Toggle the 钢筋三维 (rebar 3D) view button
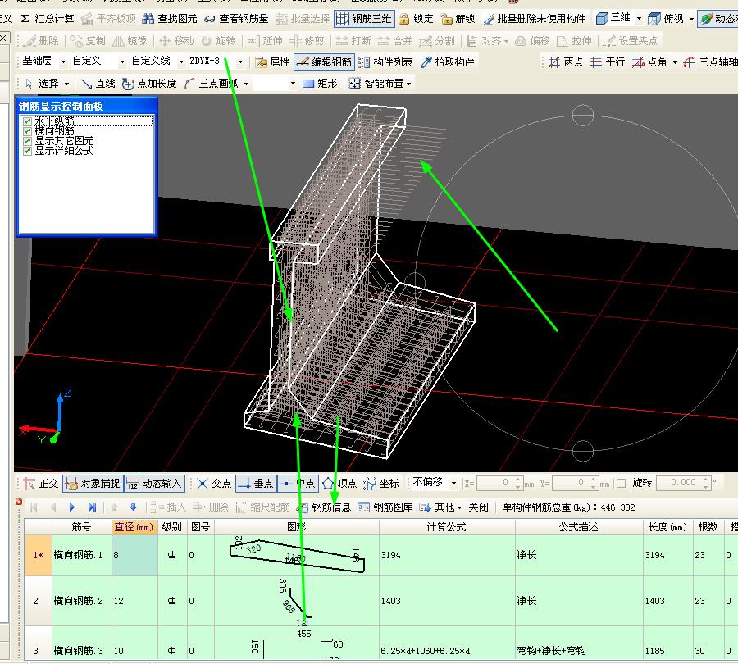738x664 pixels. point(364,18)
